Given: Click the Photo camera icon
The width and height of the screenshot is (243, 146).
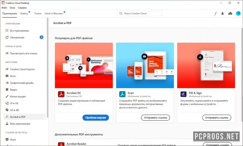Looking at the screenshot, I should click(x=7, y=76).
